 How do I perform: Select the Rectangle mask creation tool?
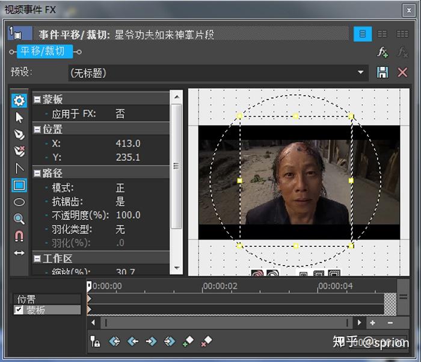(19, 185)
